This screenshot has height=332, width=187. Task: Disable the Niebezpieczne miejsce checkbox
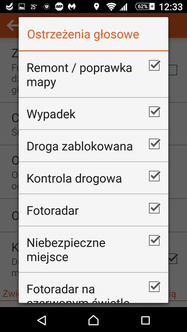click(x=154, y=240)
